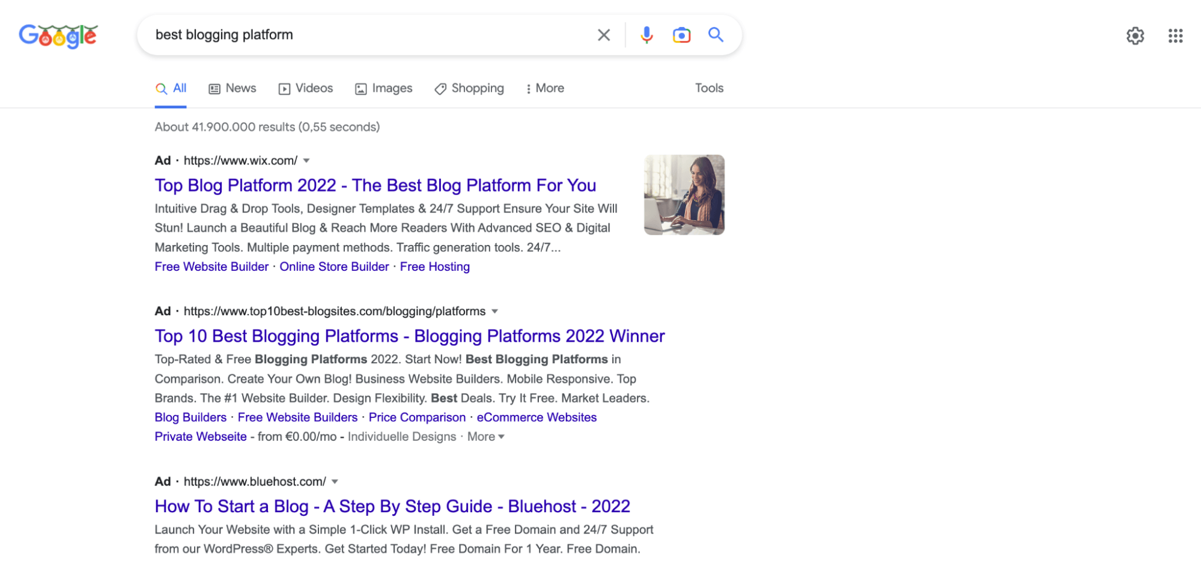The width and height of the screenshot is (1201, 565).
Task: Click the Google holiday logo
Action: click(x=58, y=36)
